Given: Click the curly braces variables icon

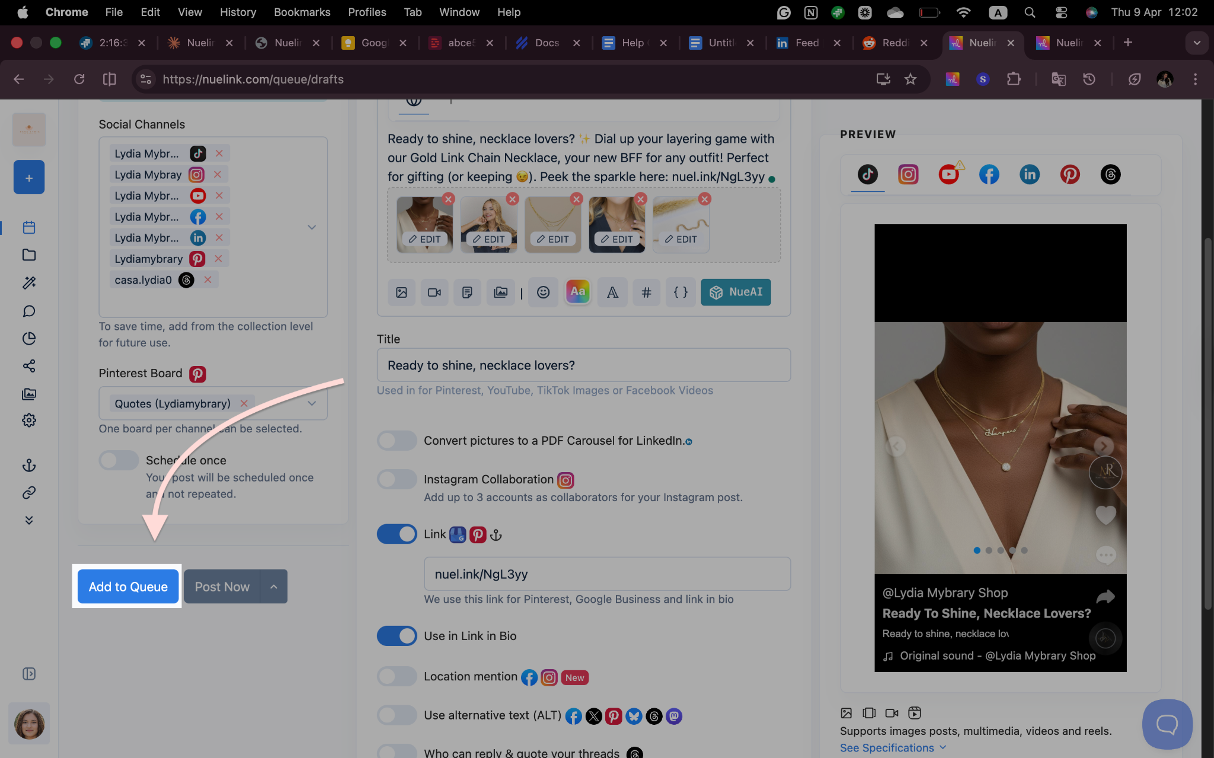Looking at the screenshot, I should click(681, 292).
